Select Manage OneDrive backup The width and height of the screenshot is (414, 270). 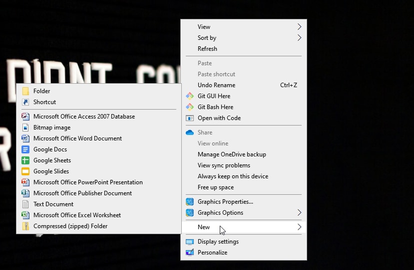click(x=232, y=154)
